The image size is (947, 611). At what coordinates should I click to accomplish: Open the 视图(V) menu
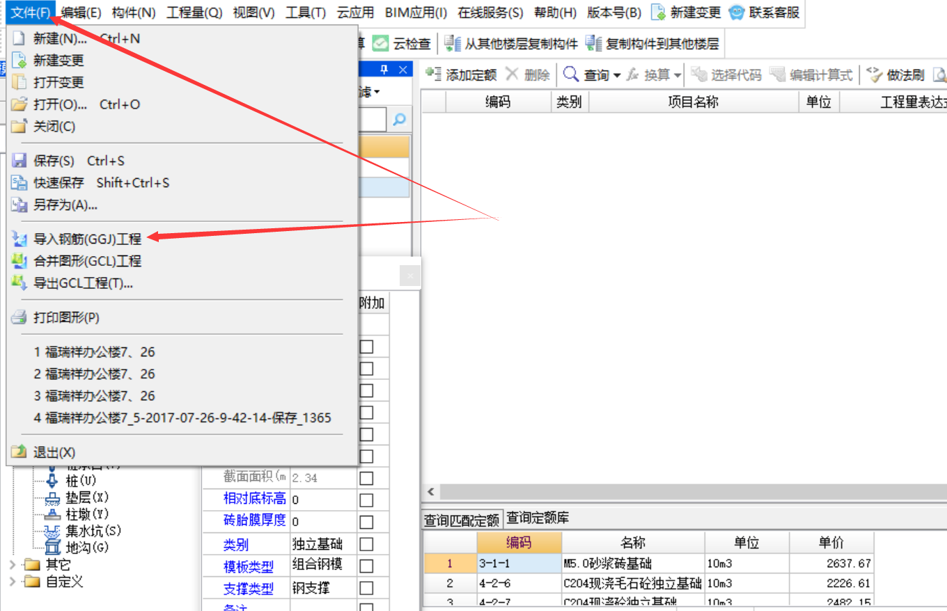click(x=253, y=13)
